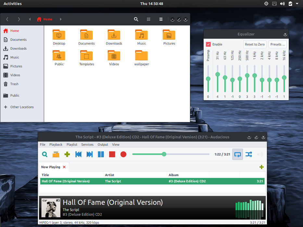Toggle shuffle mode in Audacious

coord(249,154)
